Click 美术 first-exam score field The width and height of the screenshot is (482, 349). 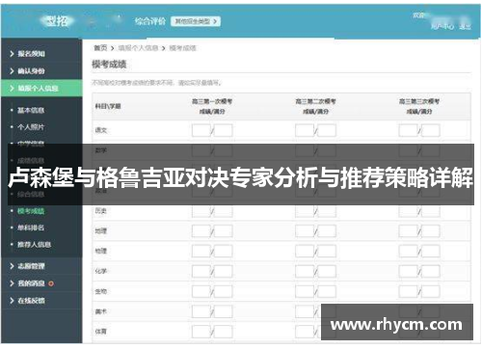coord(201,311)
